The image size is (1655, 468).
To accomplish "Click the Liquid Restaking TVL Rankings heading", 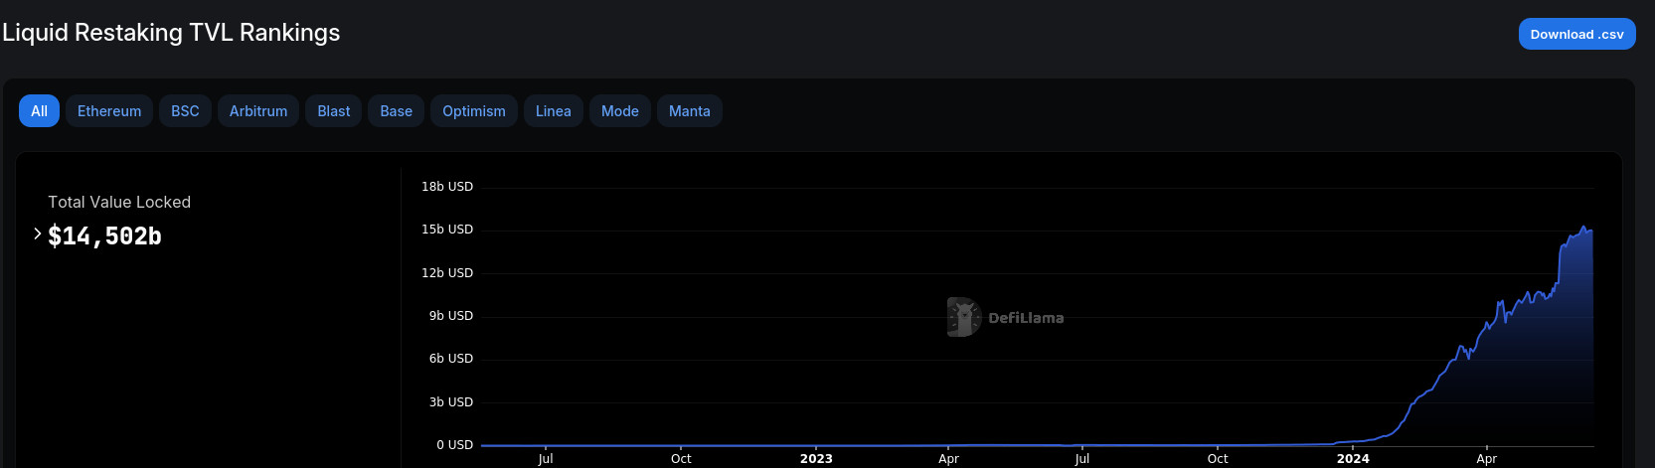I will (x=171, y=33).
